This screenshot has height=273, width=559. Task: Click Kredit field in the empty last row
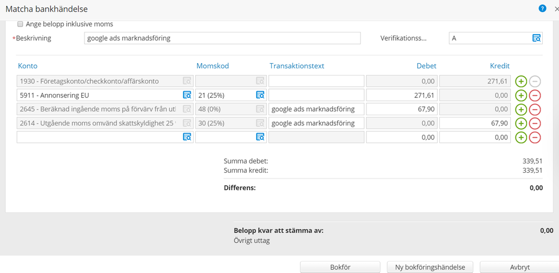pyautogui.click(x=475, y=137)
